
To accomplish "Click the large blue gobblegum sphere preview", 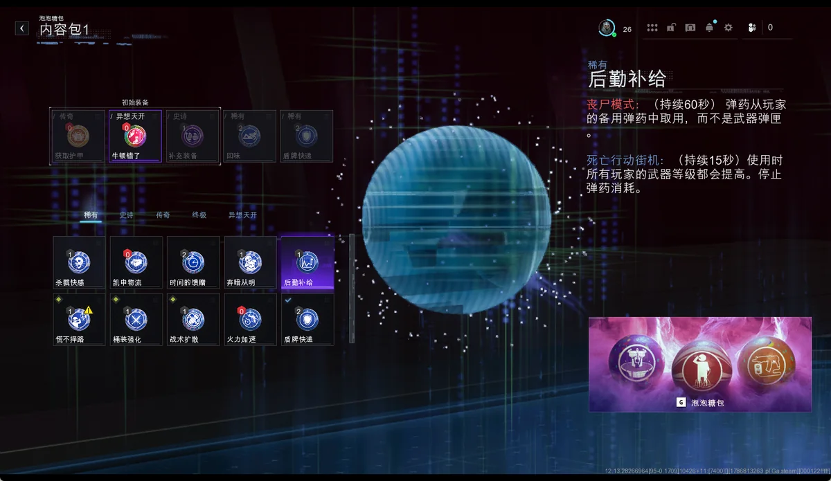I will coord(456,219).
